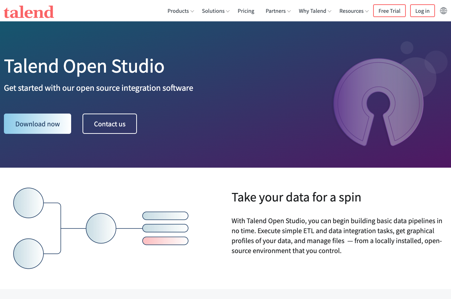451x299 pixels.
Task: Click the data pipeline diagram illustration
Action: pos(101,228)
